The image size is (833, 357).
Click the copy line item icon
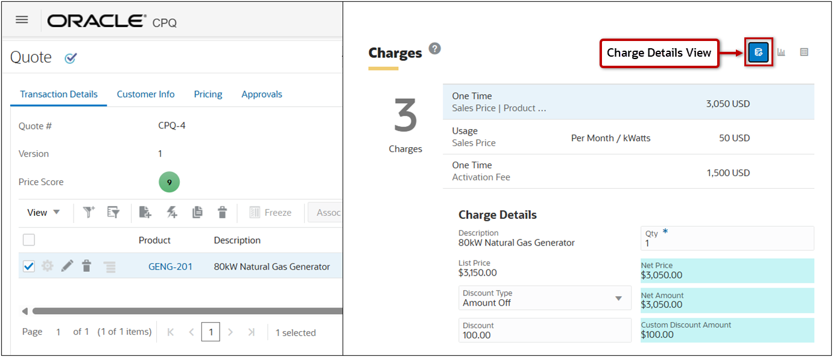(198, 212)
